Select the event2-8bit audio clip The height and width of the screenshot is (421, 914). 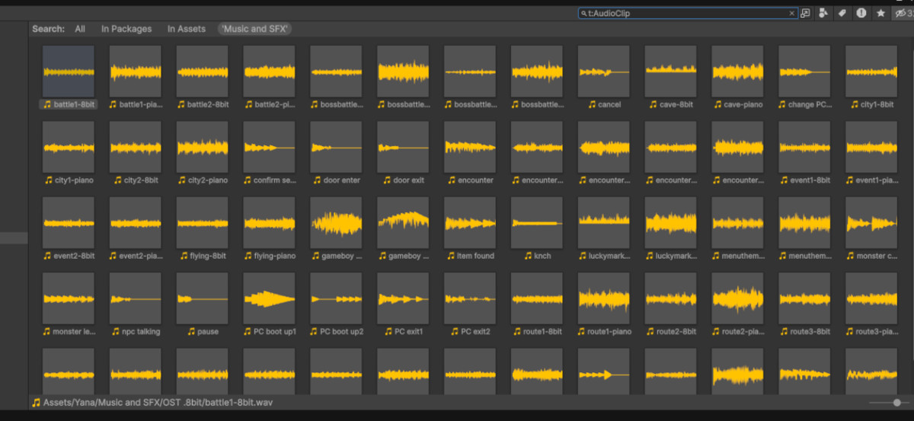(69, 229)
